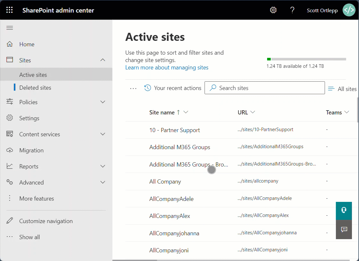Open the feedback chat button
Screen dimensions: 359x261
click(344, 230)
